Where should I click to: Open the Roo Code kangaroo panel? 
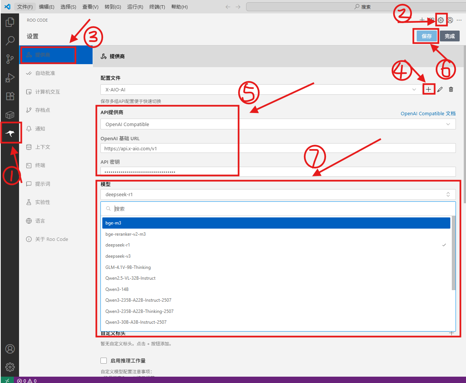[10, 133]
